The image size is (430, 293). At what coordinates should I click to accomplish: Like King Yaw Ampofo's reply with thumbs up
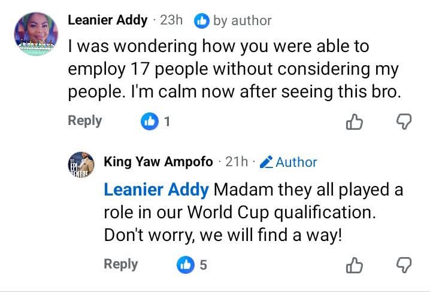pos(355,265)
